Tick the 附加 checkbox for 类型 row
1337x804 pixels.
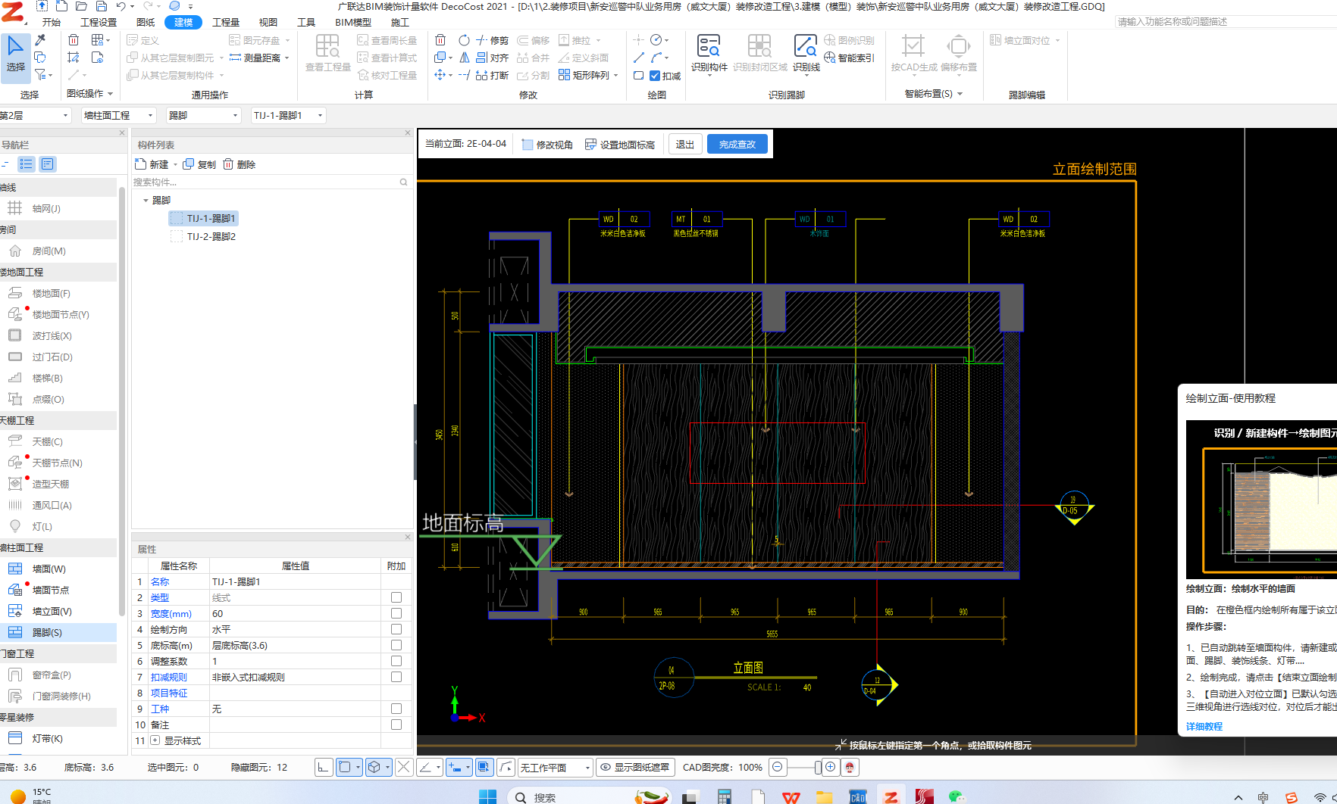[x=396, y=597]
